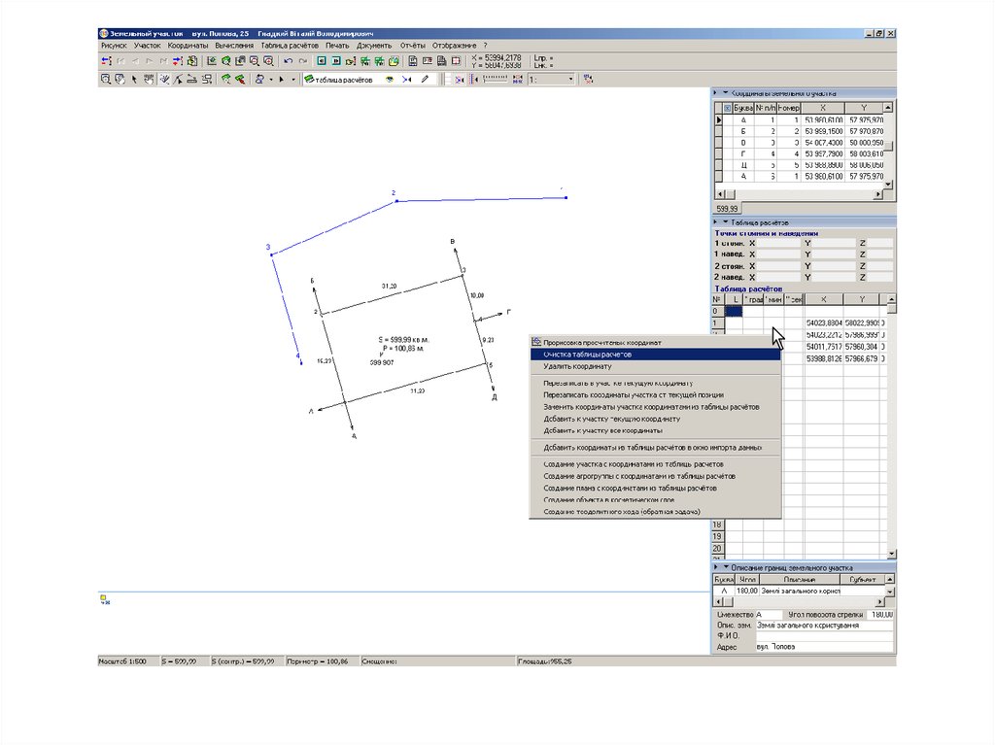Click the zoom magnifier tool in second toolbar
This screenshot has width=995, height=745.
[x=105, y=80]
